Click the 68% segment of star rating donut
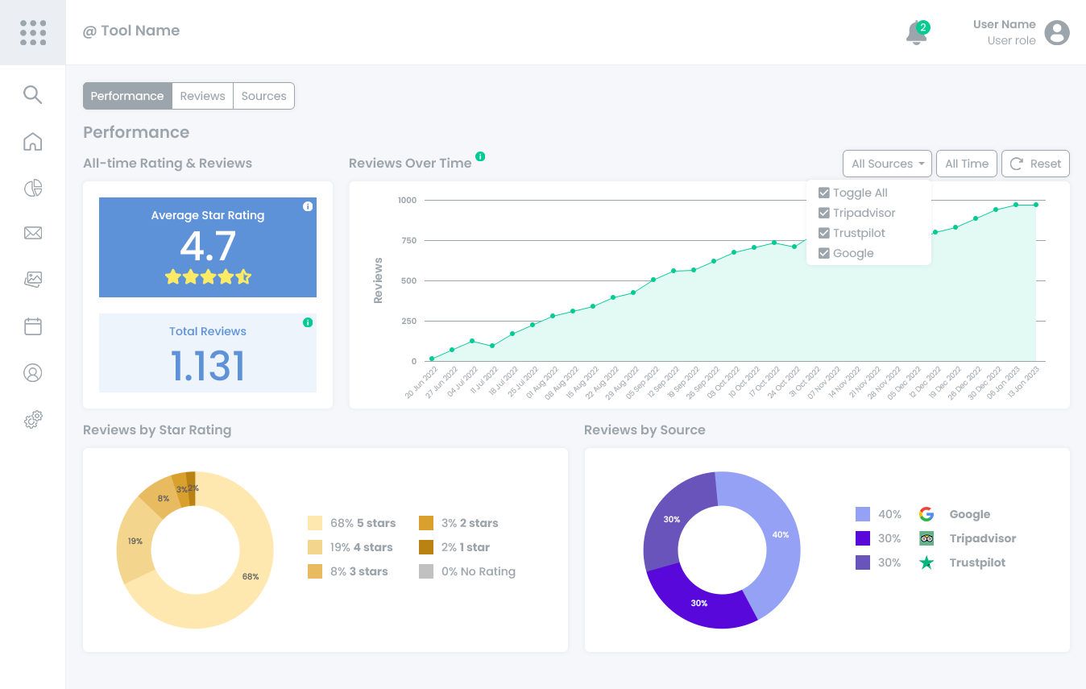The image size is (1086, 689). pos(251,577)
